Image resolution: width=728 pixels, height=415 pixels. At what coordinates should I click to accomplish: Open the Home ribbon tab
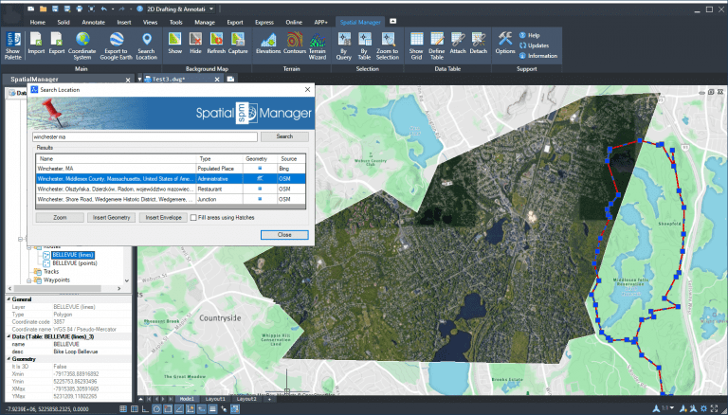[38, 23]
